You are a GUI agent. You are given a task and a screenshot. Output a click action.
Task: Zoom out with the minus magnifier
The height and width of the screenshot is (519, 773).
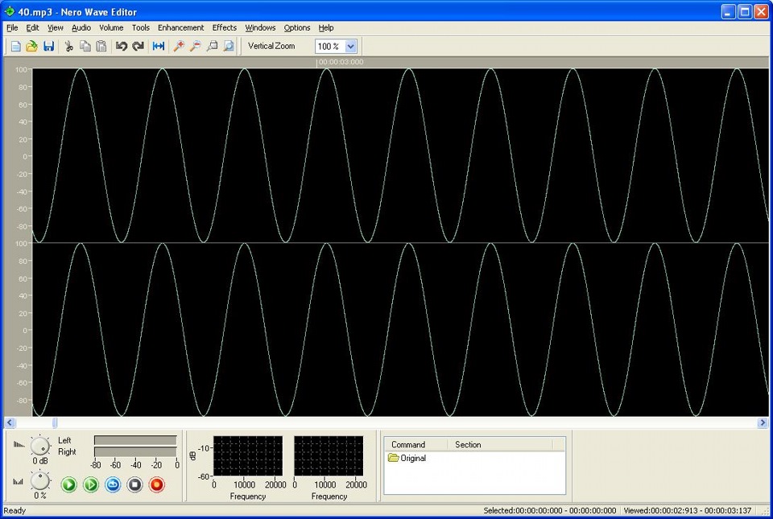coord(195,47)
